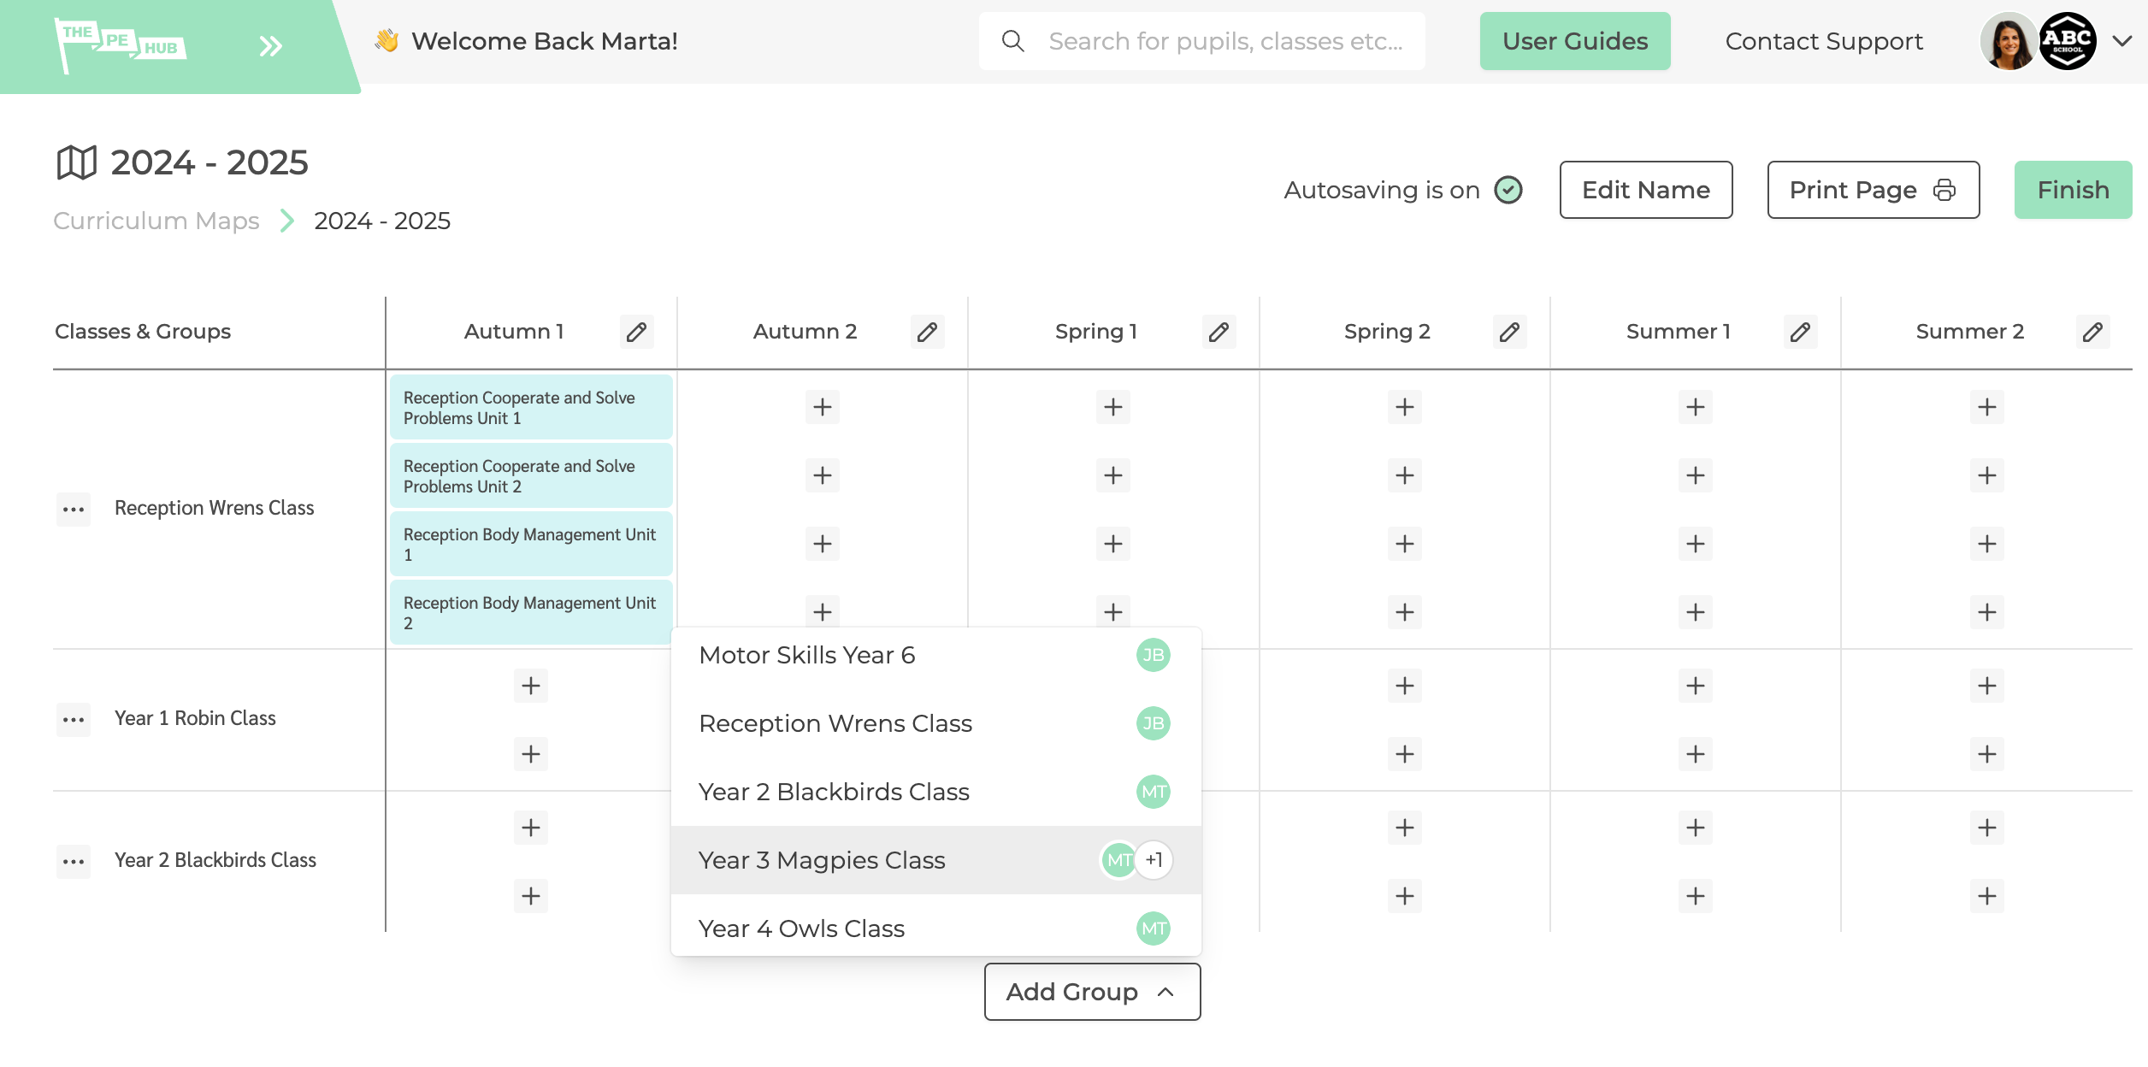This screenshot has height=1067, width=2148.
Task: Click the sidebar expand double-arrow
Action: pyautogui.click(x=270, y=45)
